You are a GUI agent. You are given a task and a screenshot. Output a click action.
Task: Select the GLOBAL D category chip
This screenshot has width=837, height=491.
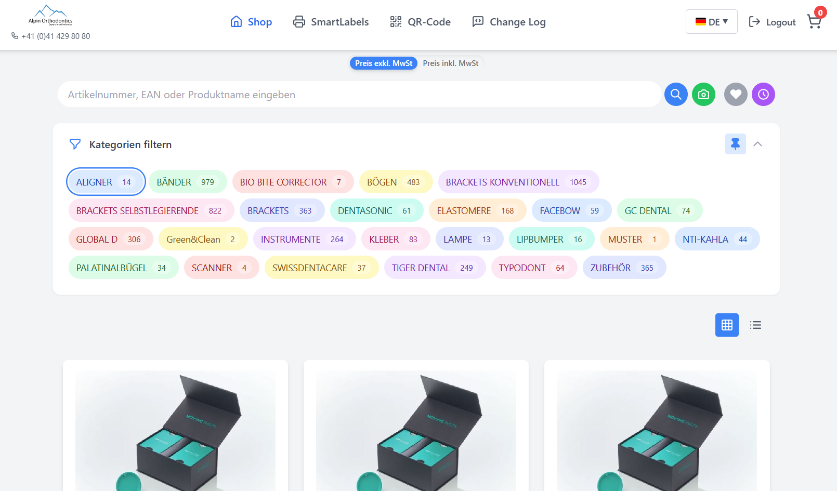111,239
